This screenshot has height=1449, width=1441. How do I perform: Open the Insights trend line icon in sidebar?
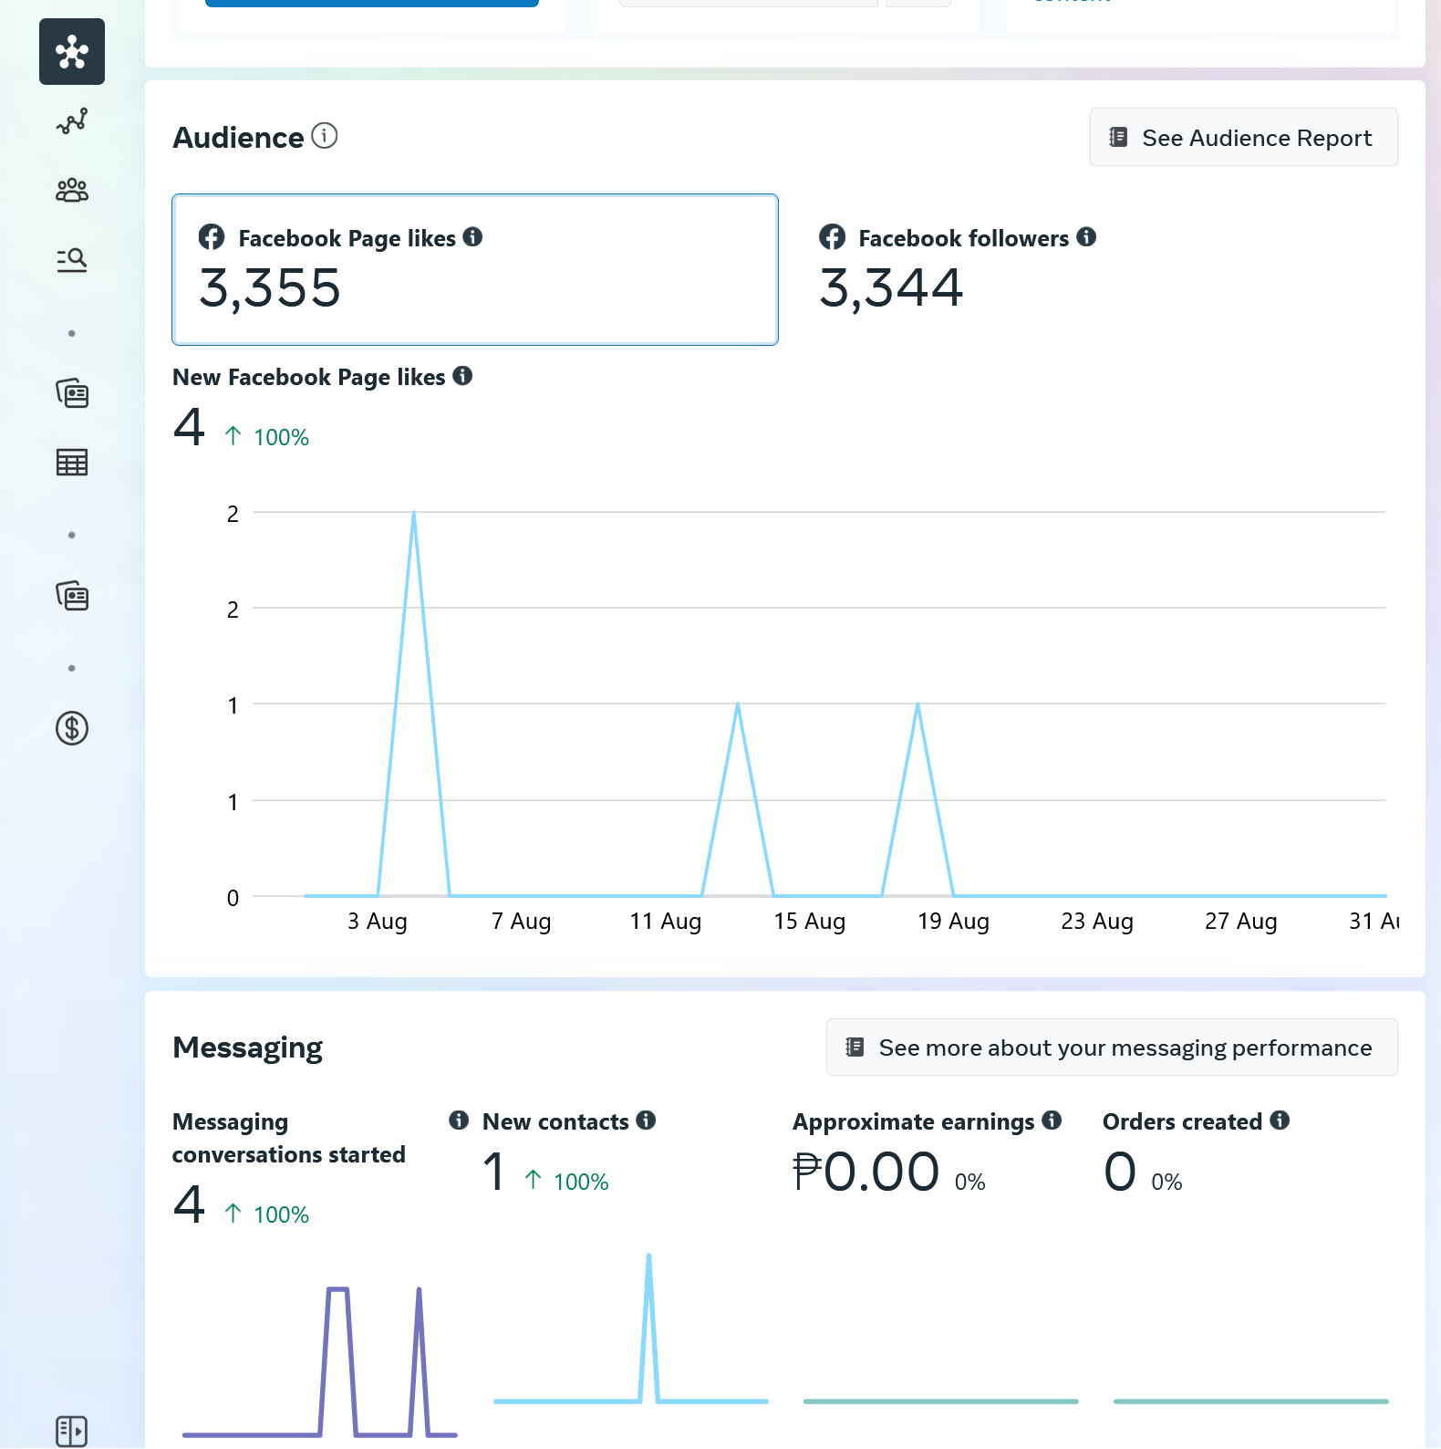click(x=72, y=121)
